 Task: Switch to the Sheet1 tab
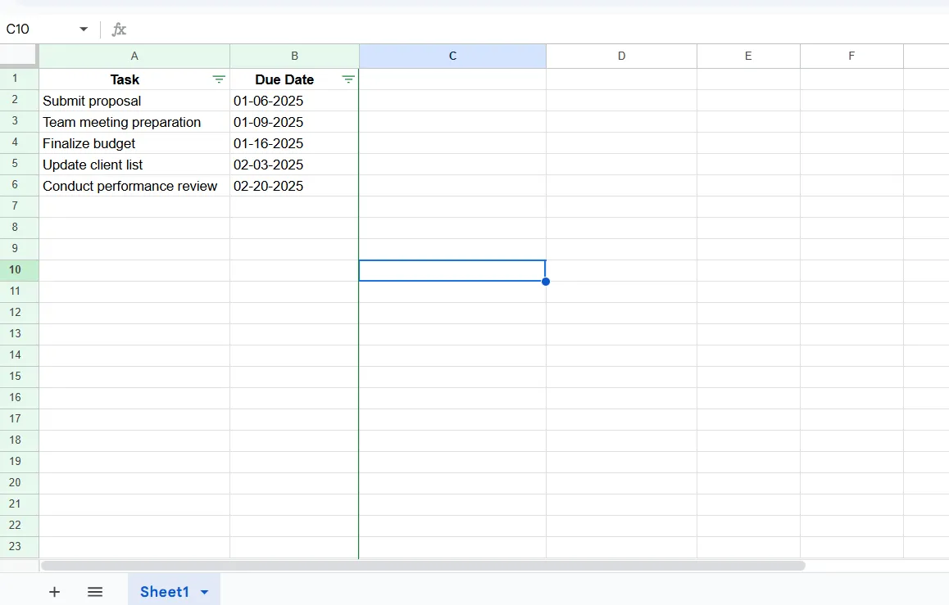click(165, 592)
